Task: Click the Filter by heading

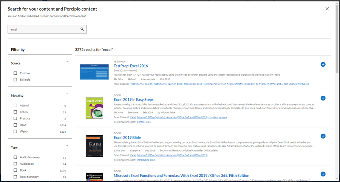Action: point(18,50)
